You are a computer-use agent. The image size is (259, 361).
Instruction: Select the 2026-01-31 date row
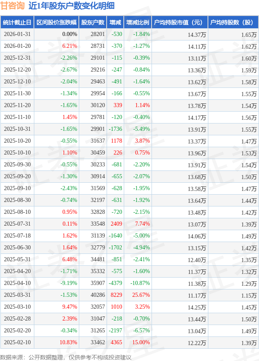(17, 34)
